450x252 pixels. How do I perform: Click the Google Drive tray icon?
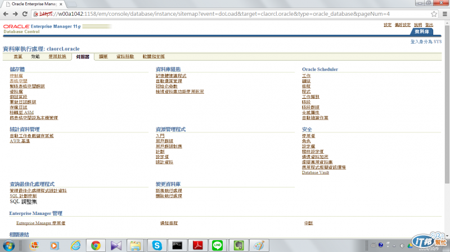[410, 246]
